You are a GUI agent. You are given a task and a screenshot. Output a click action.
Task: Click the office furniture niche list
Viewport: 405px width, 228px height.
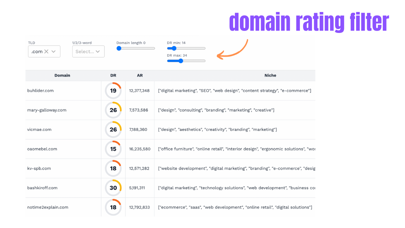point(237,149)
